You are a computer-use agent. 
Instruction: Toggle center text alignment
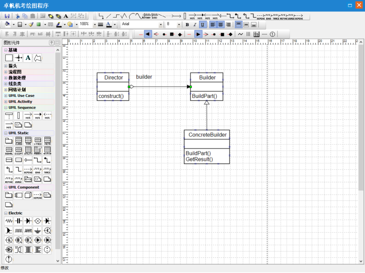(220, 24)
